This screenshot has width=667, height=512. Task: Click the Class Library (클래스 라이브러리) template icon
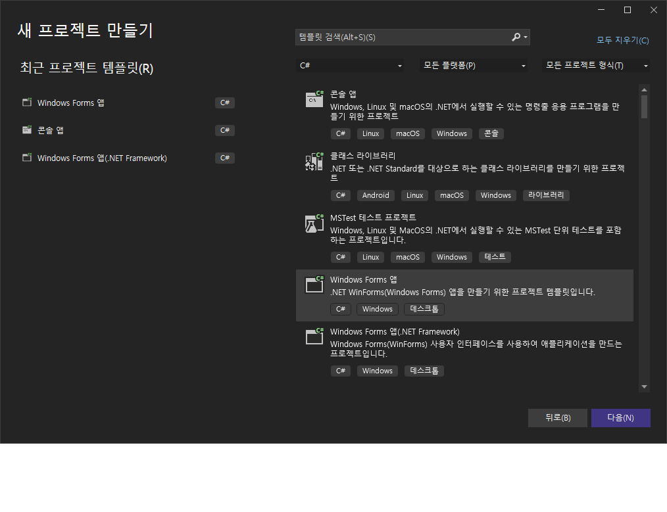[x=314, y=162]
